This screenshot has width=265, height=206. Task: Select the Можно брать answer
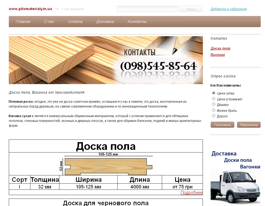click(214, 110)
